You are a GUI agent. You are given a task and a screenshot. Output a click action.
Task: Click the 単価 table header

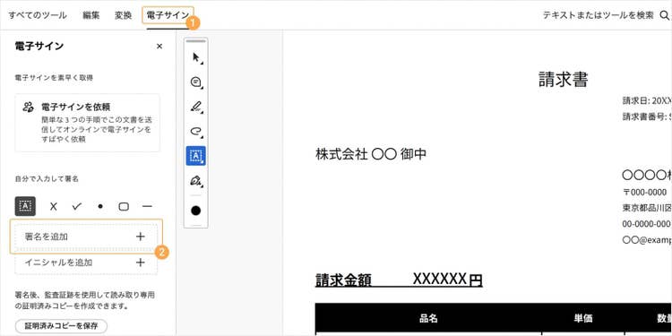click(x=583, y=318)
